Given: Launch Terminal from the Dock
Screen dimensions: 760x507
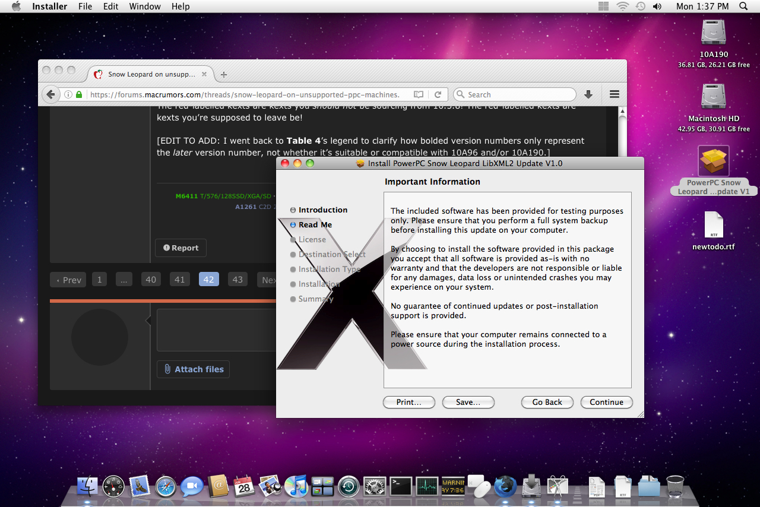Looking at the screenshot, I should pyautogui.click(x=401, y=486).
